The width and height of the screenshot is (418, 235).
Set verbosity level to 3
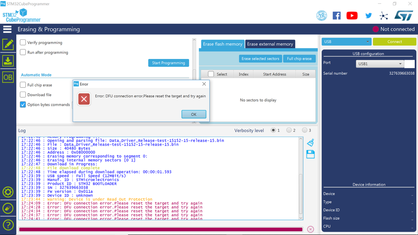[305, 130]
